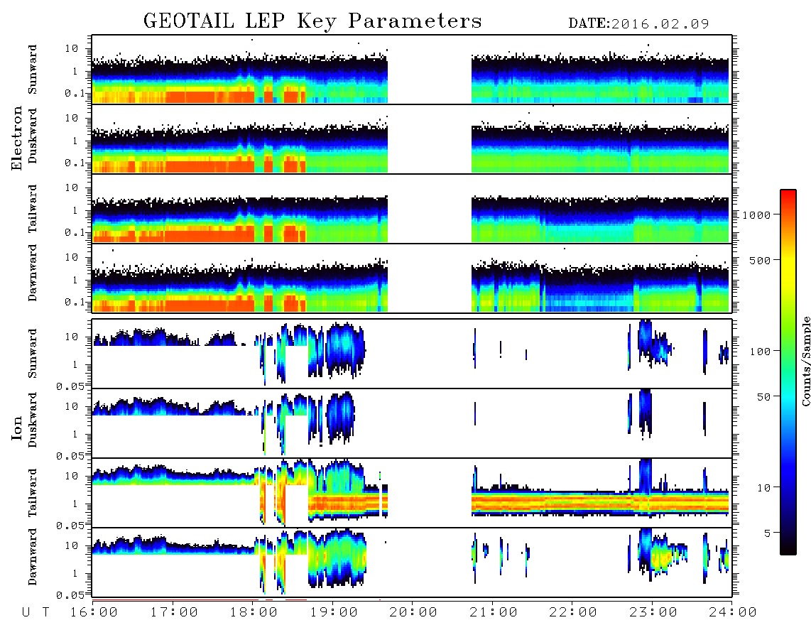Image resolution: width=811 pixels, height=625 pixels.
Task: Click the '1000' color bar label
Action: pos(757,214)
